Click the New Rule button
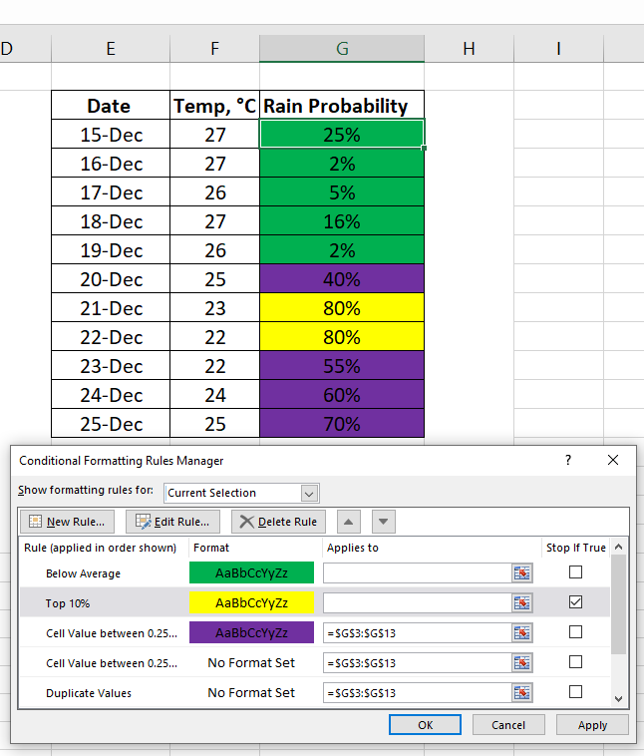The width and height of the screenshot is (644, 756). pos(68,522)
